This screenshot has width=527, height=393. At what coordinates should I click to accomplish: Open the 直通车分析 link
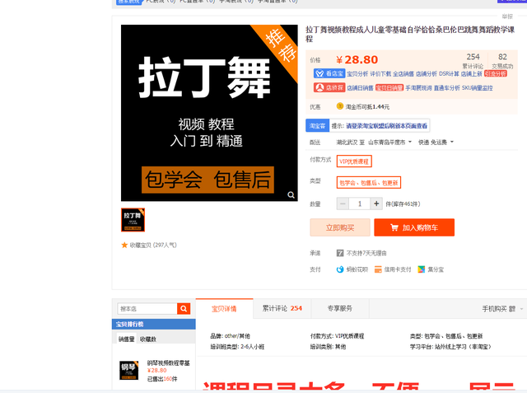pos(446,87)
